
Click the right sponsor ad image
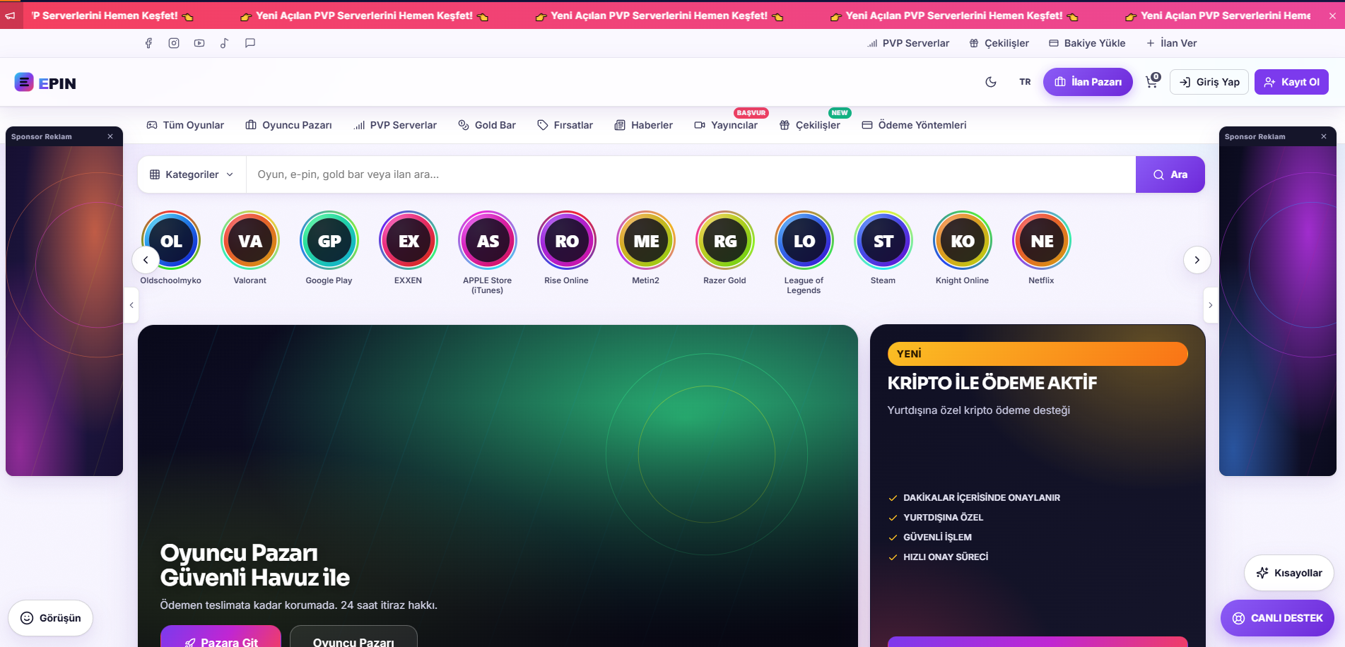[1278, 311]
